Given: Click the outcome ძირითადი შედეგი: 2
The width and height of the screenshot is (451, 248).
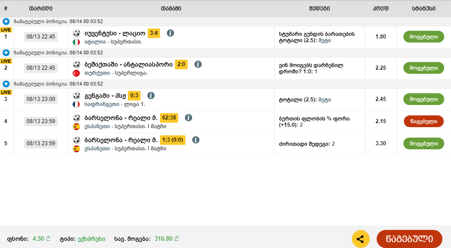Looking at the screenshot, I should 307,144.
